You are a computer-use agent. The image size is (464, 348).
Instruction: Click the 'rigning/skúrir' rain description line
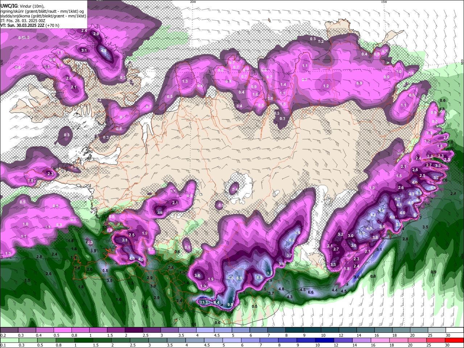[x=42, y=11]
